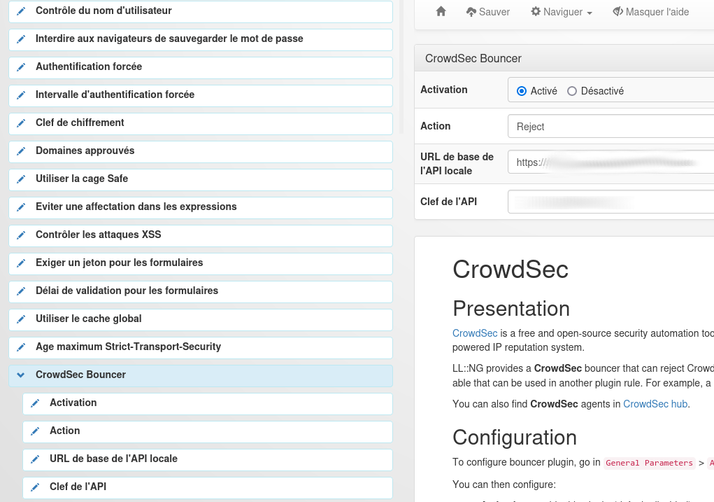Select Délai de validation pour les formulaires
This screenshot has width=714, height=502.
pos(201,291)
